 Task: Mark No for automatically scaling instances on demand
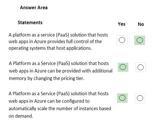point(140,98)
